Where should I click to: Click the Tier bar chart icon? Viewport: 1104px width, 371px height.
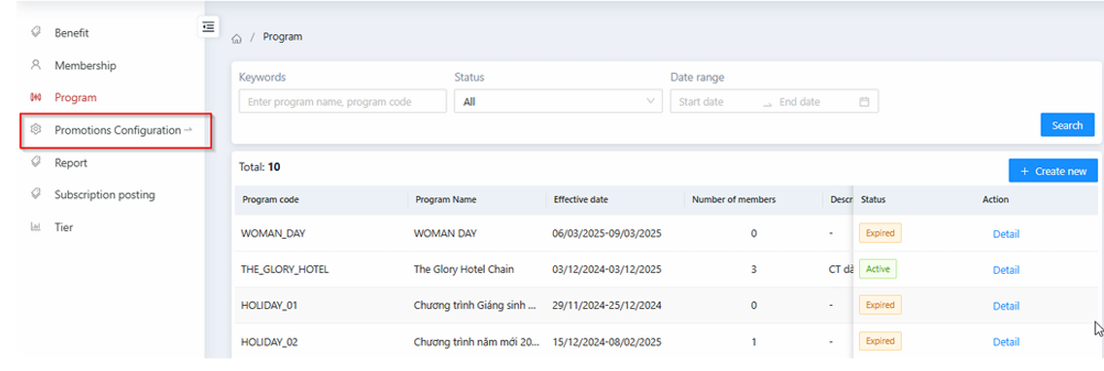36,226
